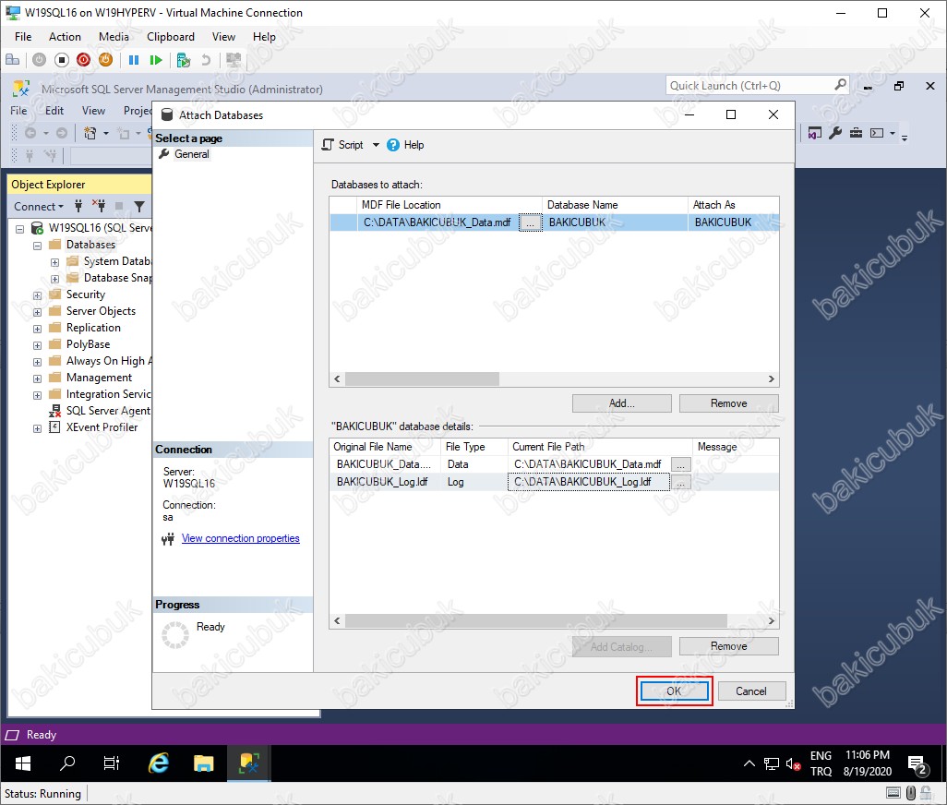Edit the BAKICUBUK_Log.ldf current file path

point(590,482)
